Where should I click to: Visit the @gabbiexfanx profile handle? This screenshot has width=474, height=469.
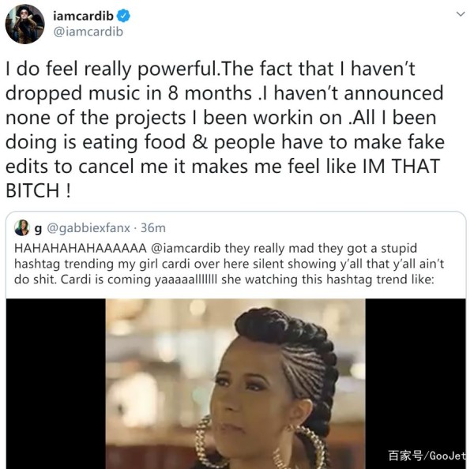88,228
